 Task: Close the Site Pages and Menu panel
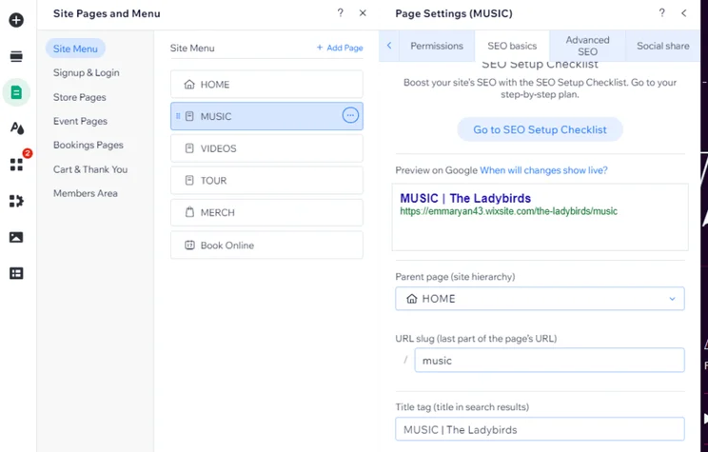pyautogui.click(x=363, y=13)
